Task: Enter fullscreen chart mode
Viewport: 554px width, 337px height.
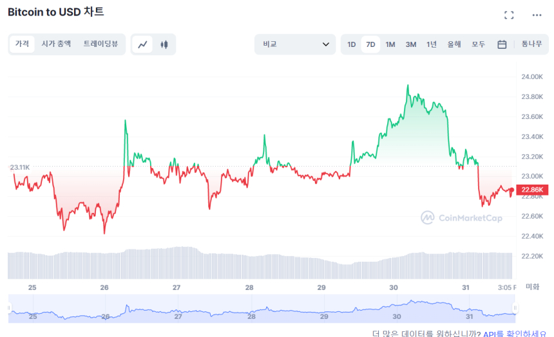Action: point(509,15)
